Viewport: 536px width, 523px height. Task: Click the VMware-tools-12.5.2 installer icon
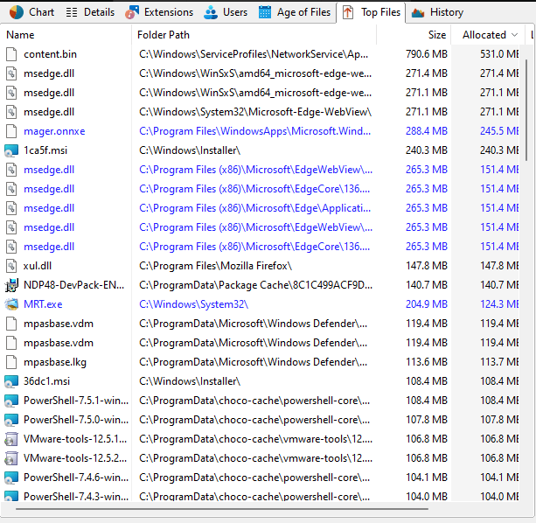coord(11,458)
